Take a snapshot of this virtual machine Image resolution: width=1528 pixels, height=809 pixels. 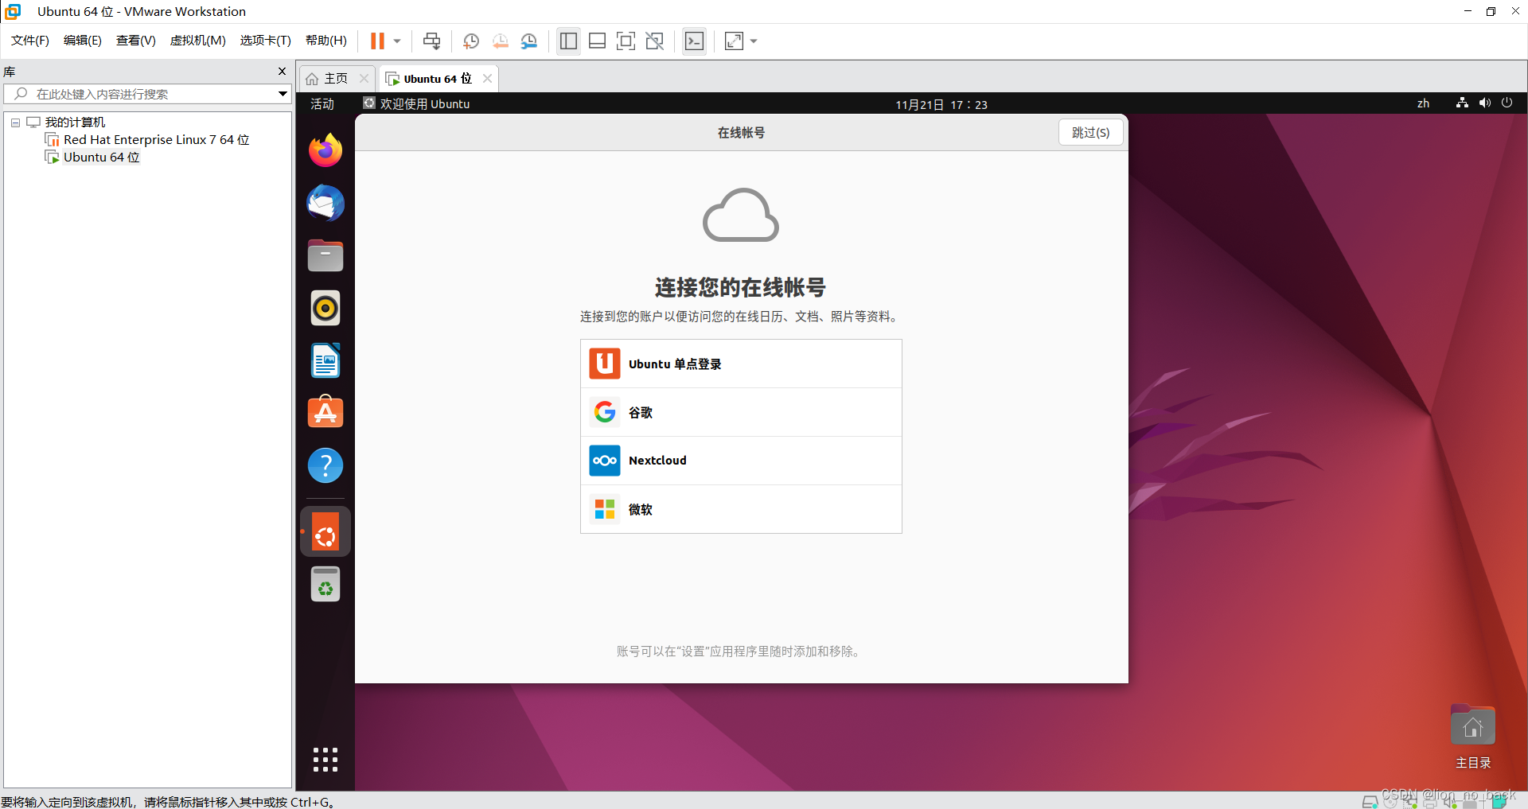(470, 41)
